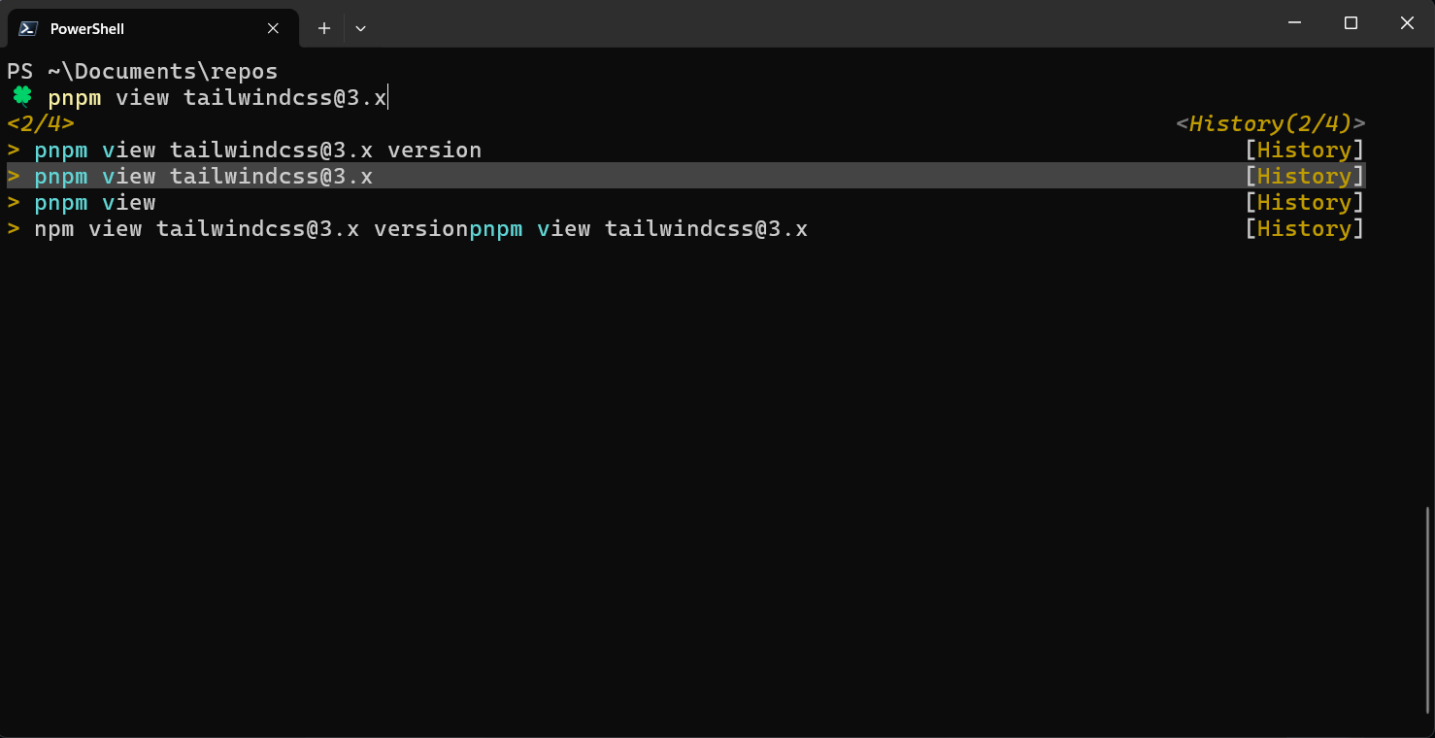The image size is (1435, 738).
Task: Click the PowerShell icon in the tab
Action: tap(28, 28)
